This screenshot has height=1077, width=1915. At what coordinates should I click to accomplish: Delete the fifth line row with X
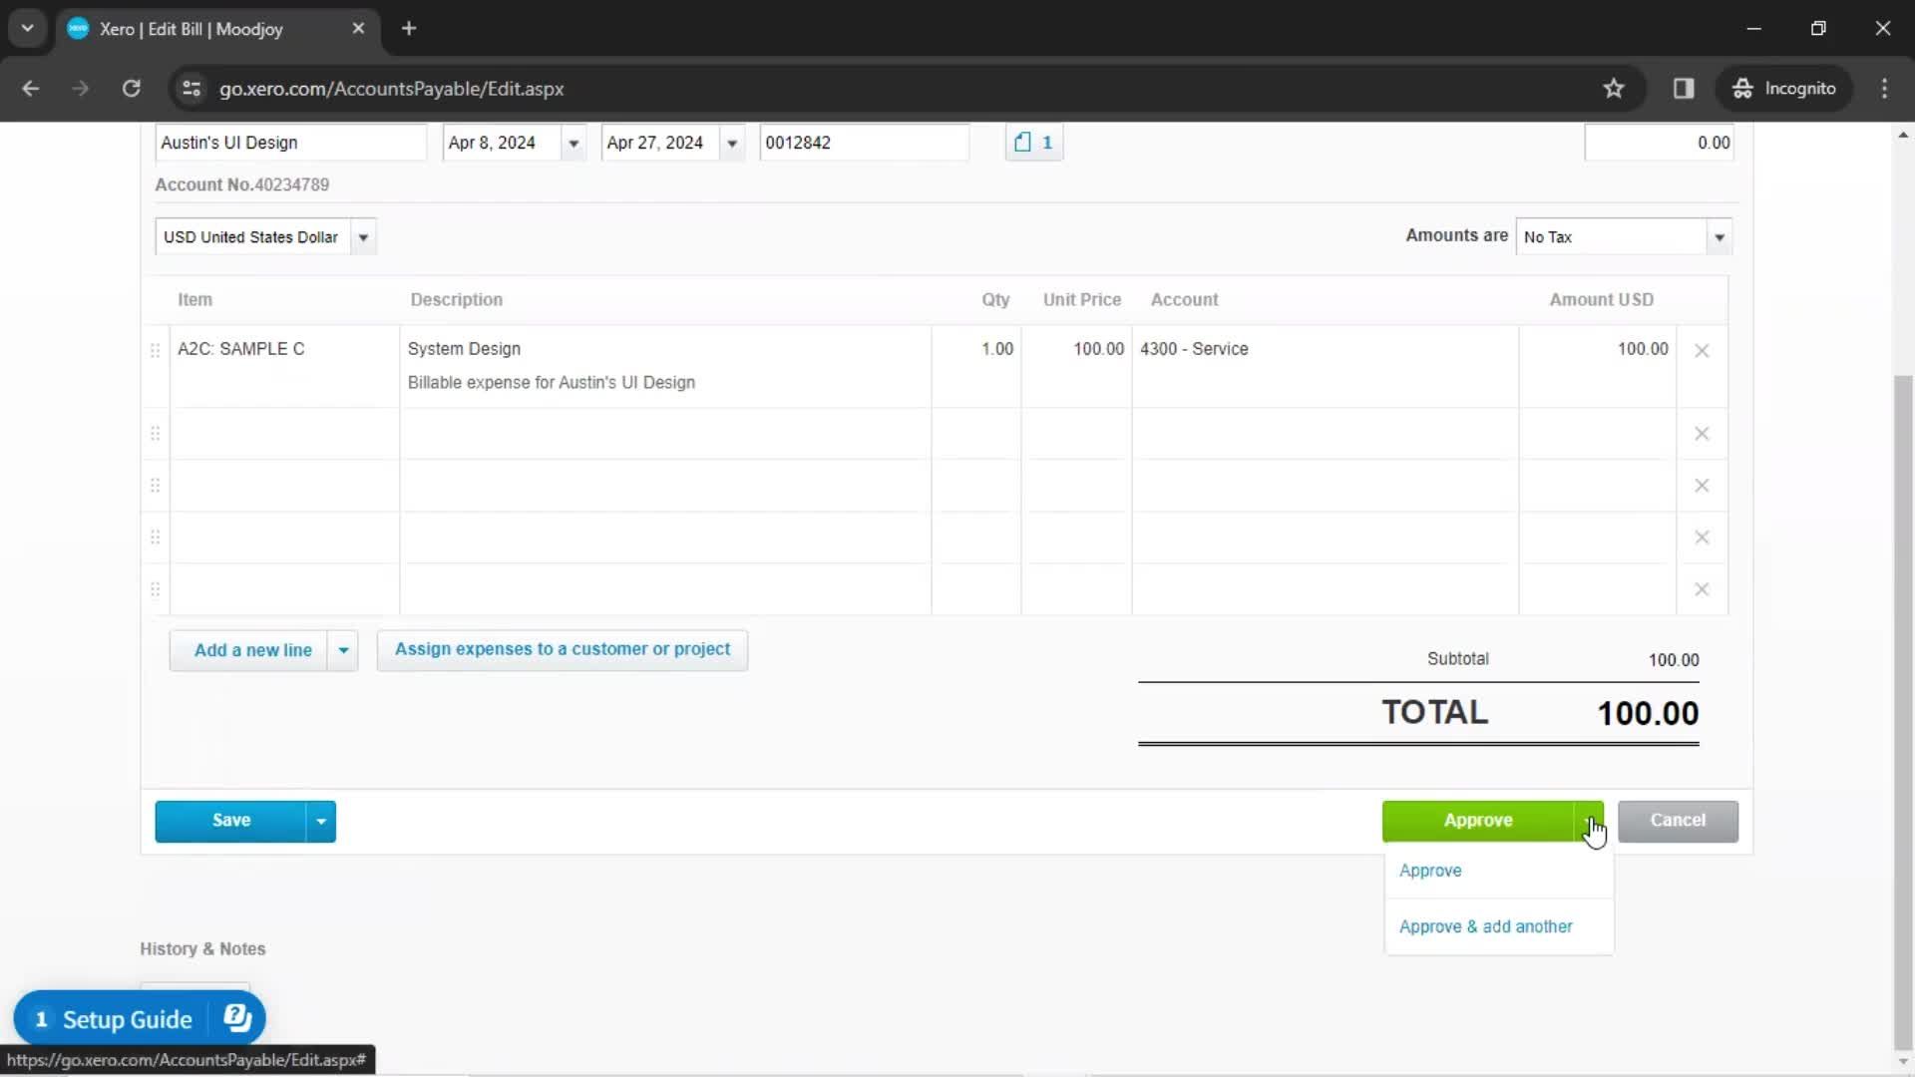[x=1702, y=589]
